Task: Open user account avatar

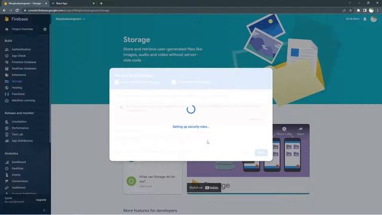Action: (x=374, y=19)
